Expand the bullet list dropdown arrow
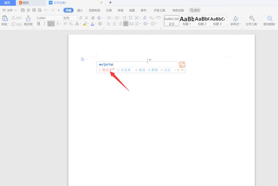 tap(112, 18)
